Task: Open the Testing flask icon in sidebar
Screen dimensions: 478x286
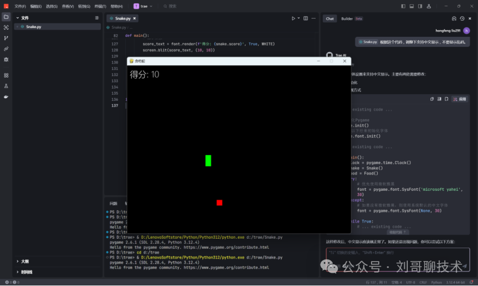Action: pyautogui.click(x=6, y=86)
